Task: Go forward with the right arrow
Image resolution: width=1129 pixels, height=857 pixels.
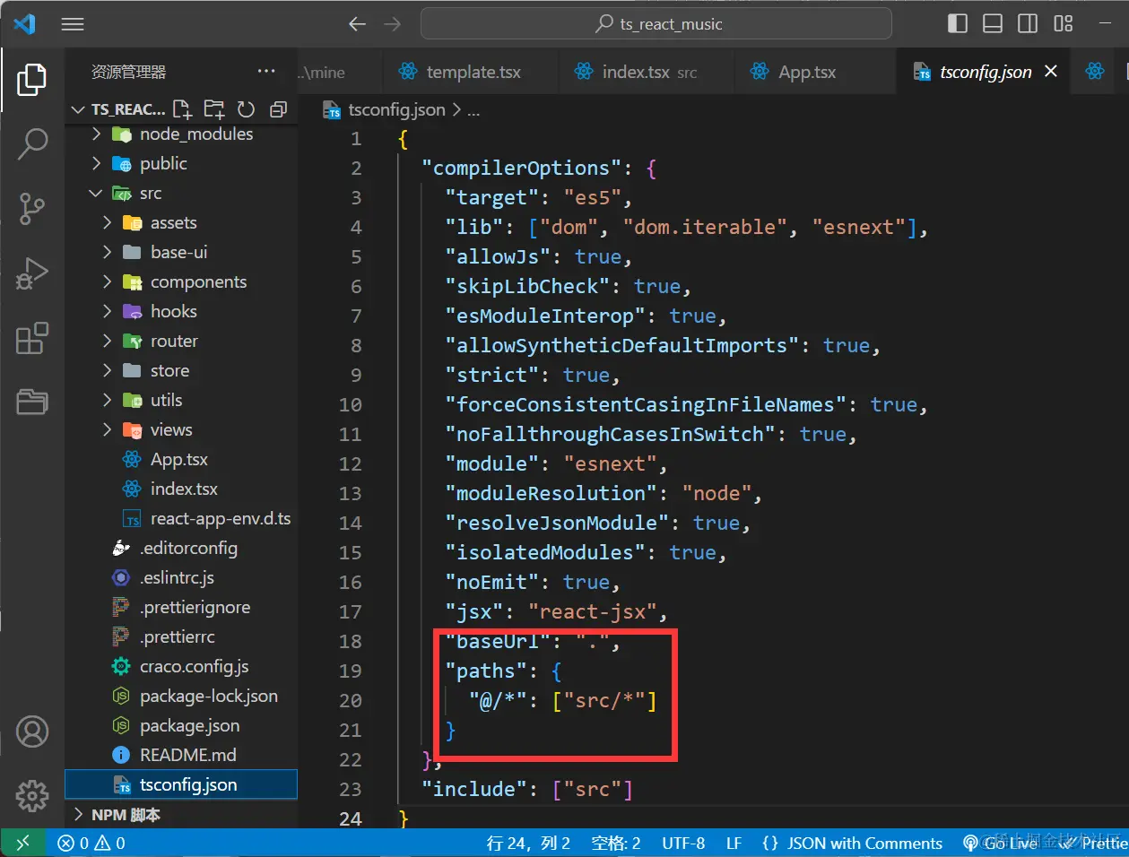Action: coord(393,24)
